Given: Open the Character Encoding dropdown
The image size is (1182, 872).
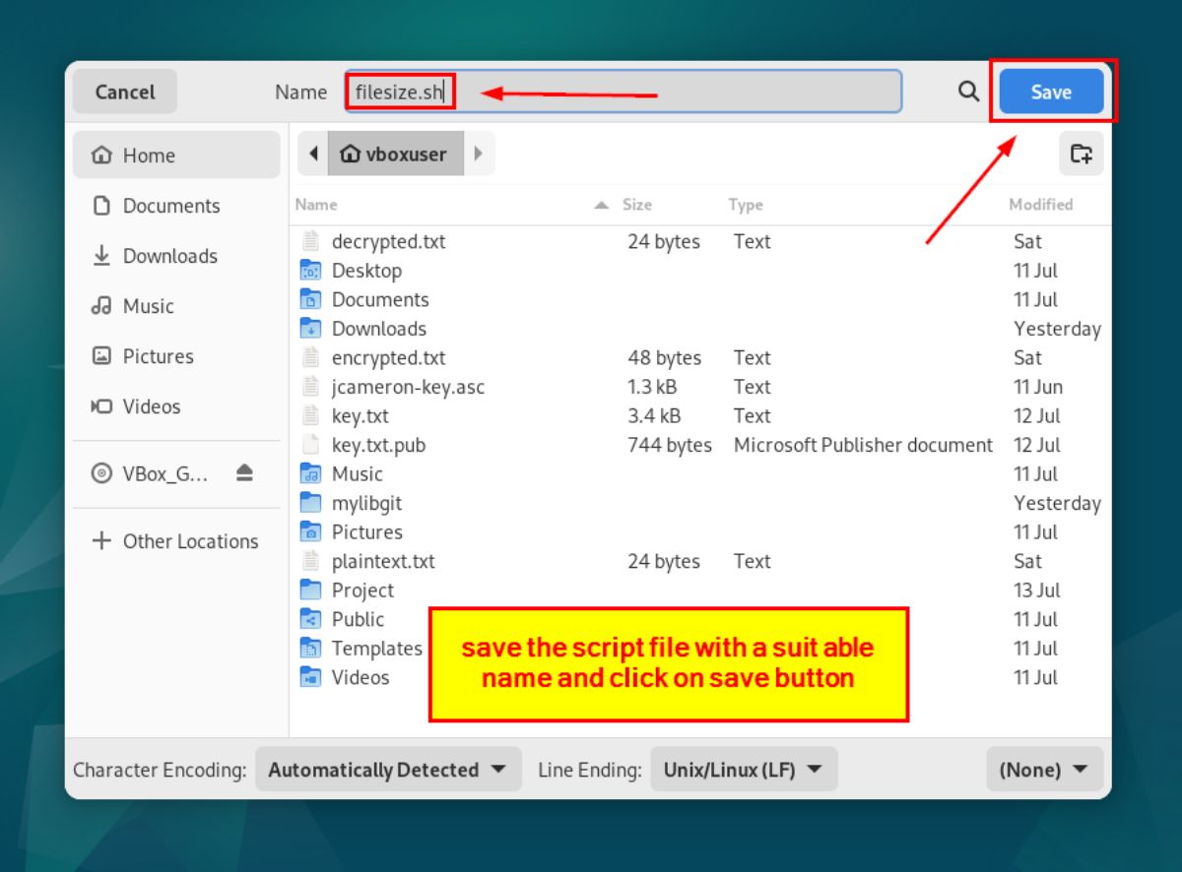Looking at the screenshot, I should (388, 770).
